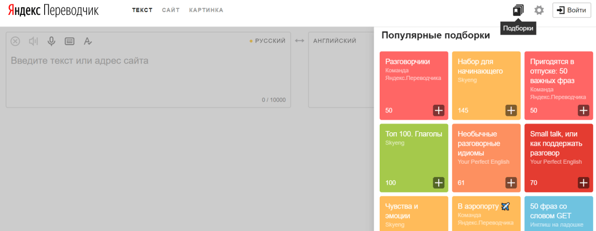Screen dimensions: 596x231
Task: Open the Чувства и эмоции card
Action: point(414,213)
